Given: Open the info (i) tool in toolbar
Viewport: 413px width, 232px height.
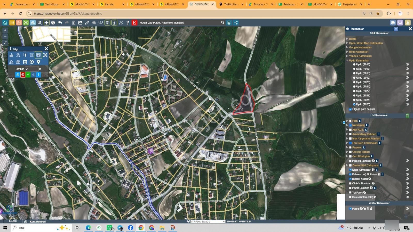Looking at the screenshot, I should 114,23.
